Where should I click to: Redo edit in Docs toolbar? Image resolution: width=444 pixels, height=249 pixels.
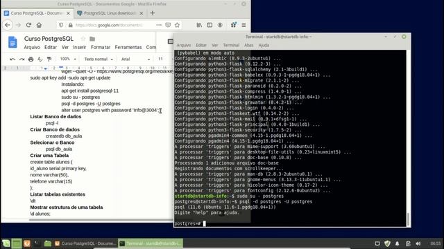pyautogui.click(x=22, y=59)
